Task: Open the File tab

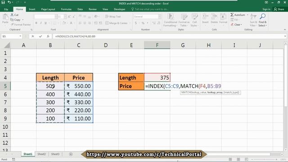Action: (6, 9)
